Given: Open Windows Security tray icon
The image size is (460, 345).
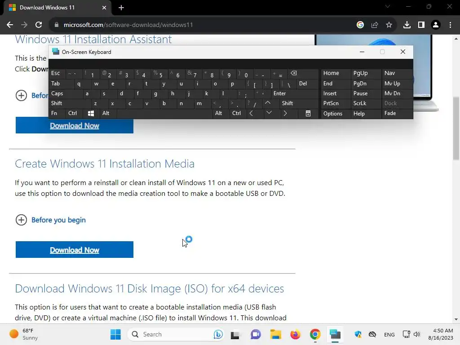Looking at the screenshot, I should (x=358, y=334).
